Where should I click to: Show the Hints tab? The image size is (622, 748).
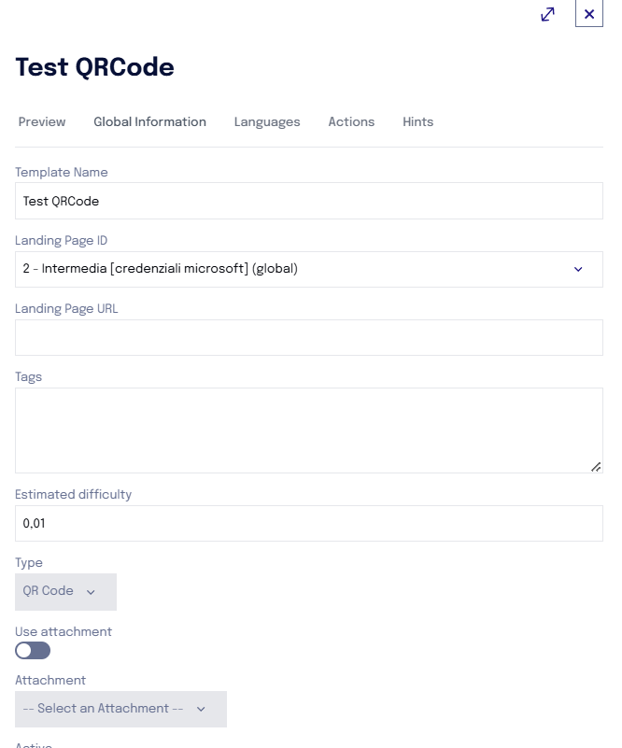[417, 121]
